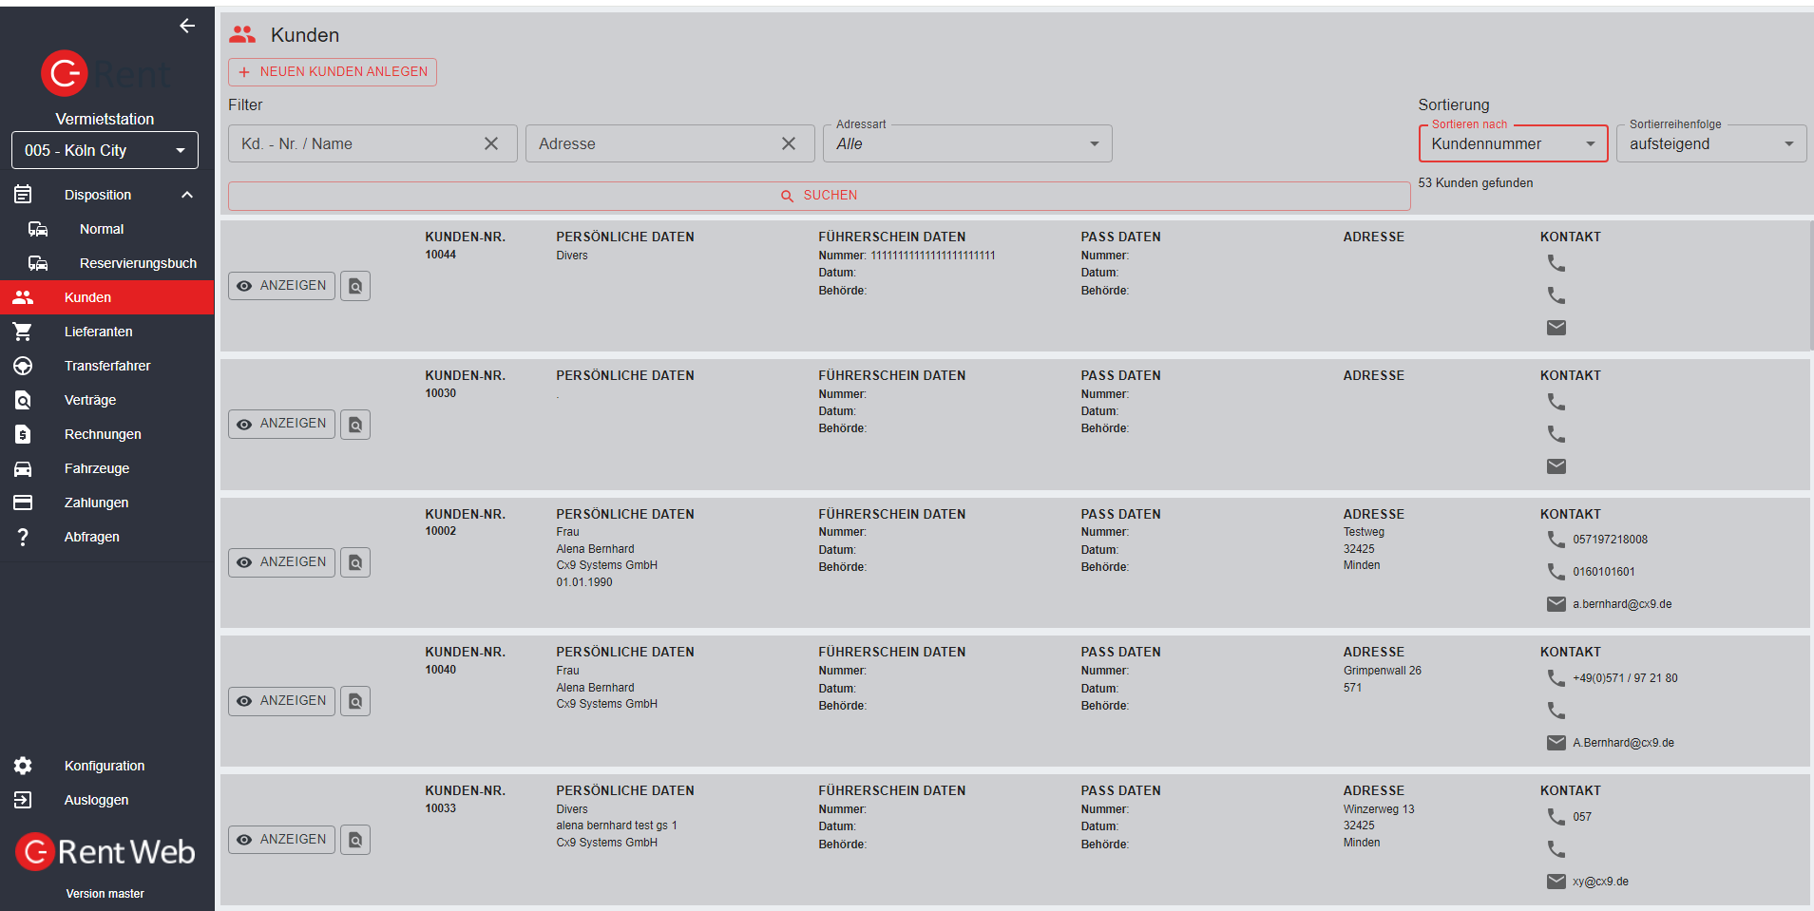1814x911 pixels.
Task: Collapse the Disposition menu section
Action: [x=187, y=195]
